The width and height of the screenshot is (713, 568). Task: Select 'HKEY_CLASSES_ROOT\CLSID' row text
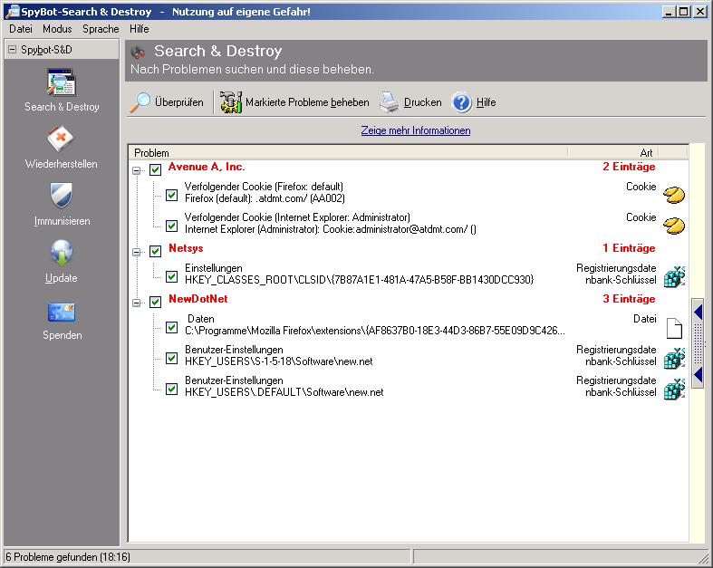coord(360,280)
